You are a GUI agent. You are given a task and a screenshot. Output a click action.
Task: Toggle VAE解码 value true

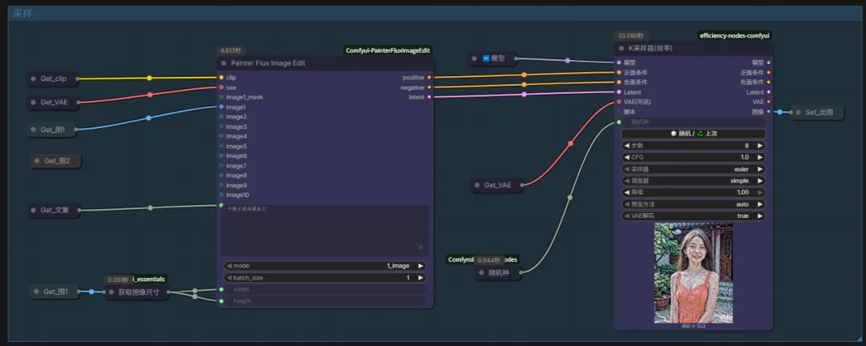[693, 215]
